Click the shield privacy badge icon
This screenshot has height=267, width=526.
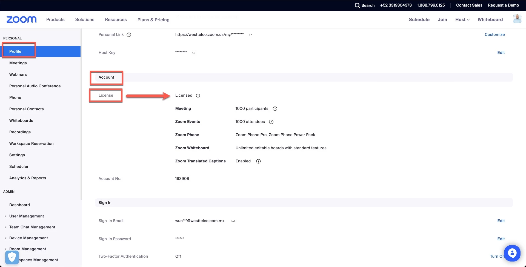tap(12, 257)
